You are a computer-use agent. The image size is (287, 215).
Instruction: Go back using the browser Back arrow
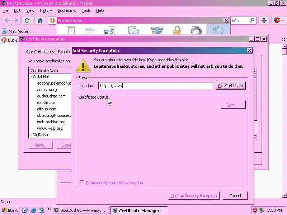tap(7, 20)
